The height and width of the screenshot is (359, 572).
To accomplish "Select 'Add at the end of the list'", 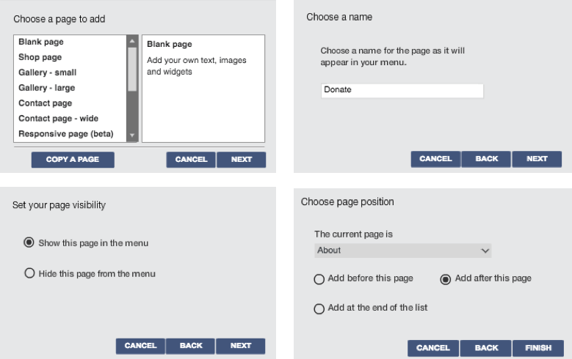I will point(319,308).
